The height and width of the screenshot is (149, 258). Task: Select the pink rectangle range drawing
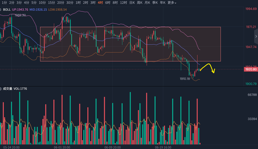(x=130, y=27)
